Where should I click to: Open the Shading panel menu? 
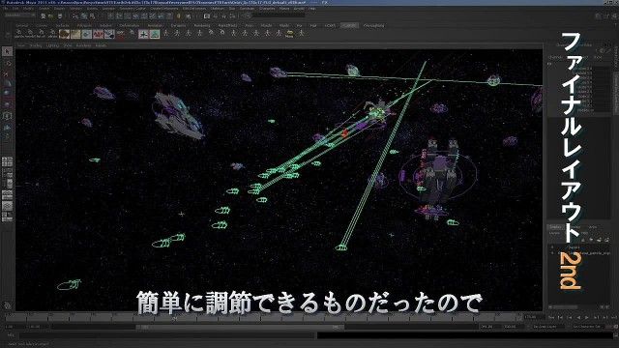point(36,45)
